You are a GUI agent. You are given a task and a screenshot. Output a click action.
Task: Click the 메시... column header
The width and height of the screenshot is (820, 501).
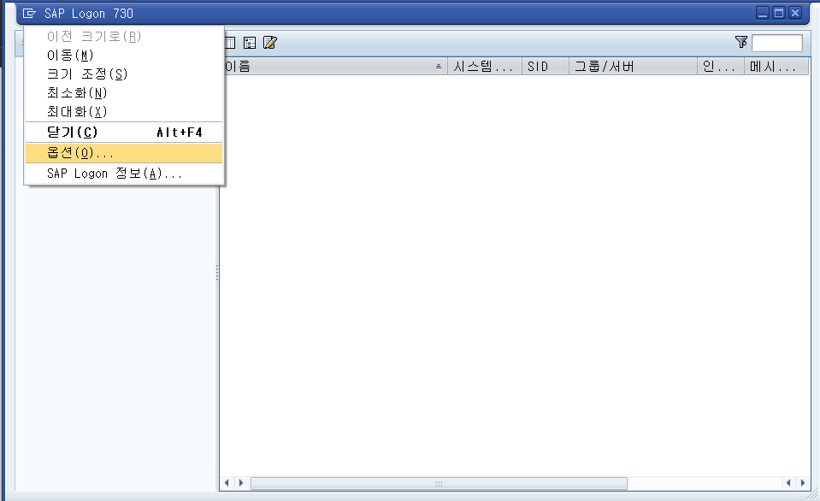point(776,67)
